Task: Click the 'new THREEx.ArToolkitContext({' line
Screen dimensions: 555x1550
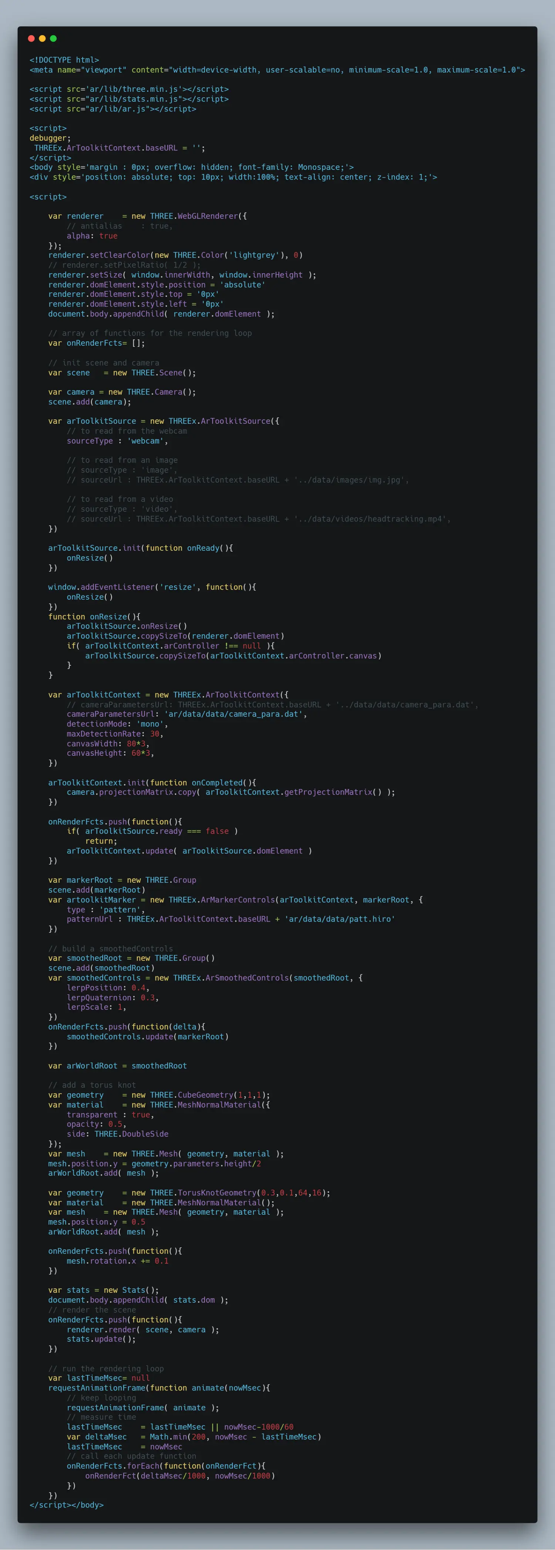Action: tap(168, 695)
